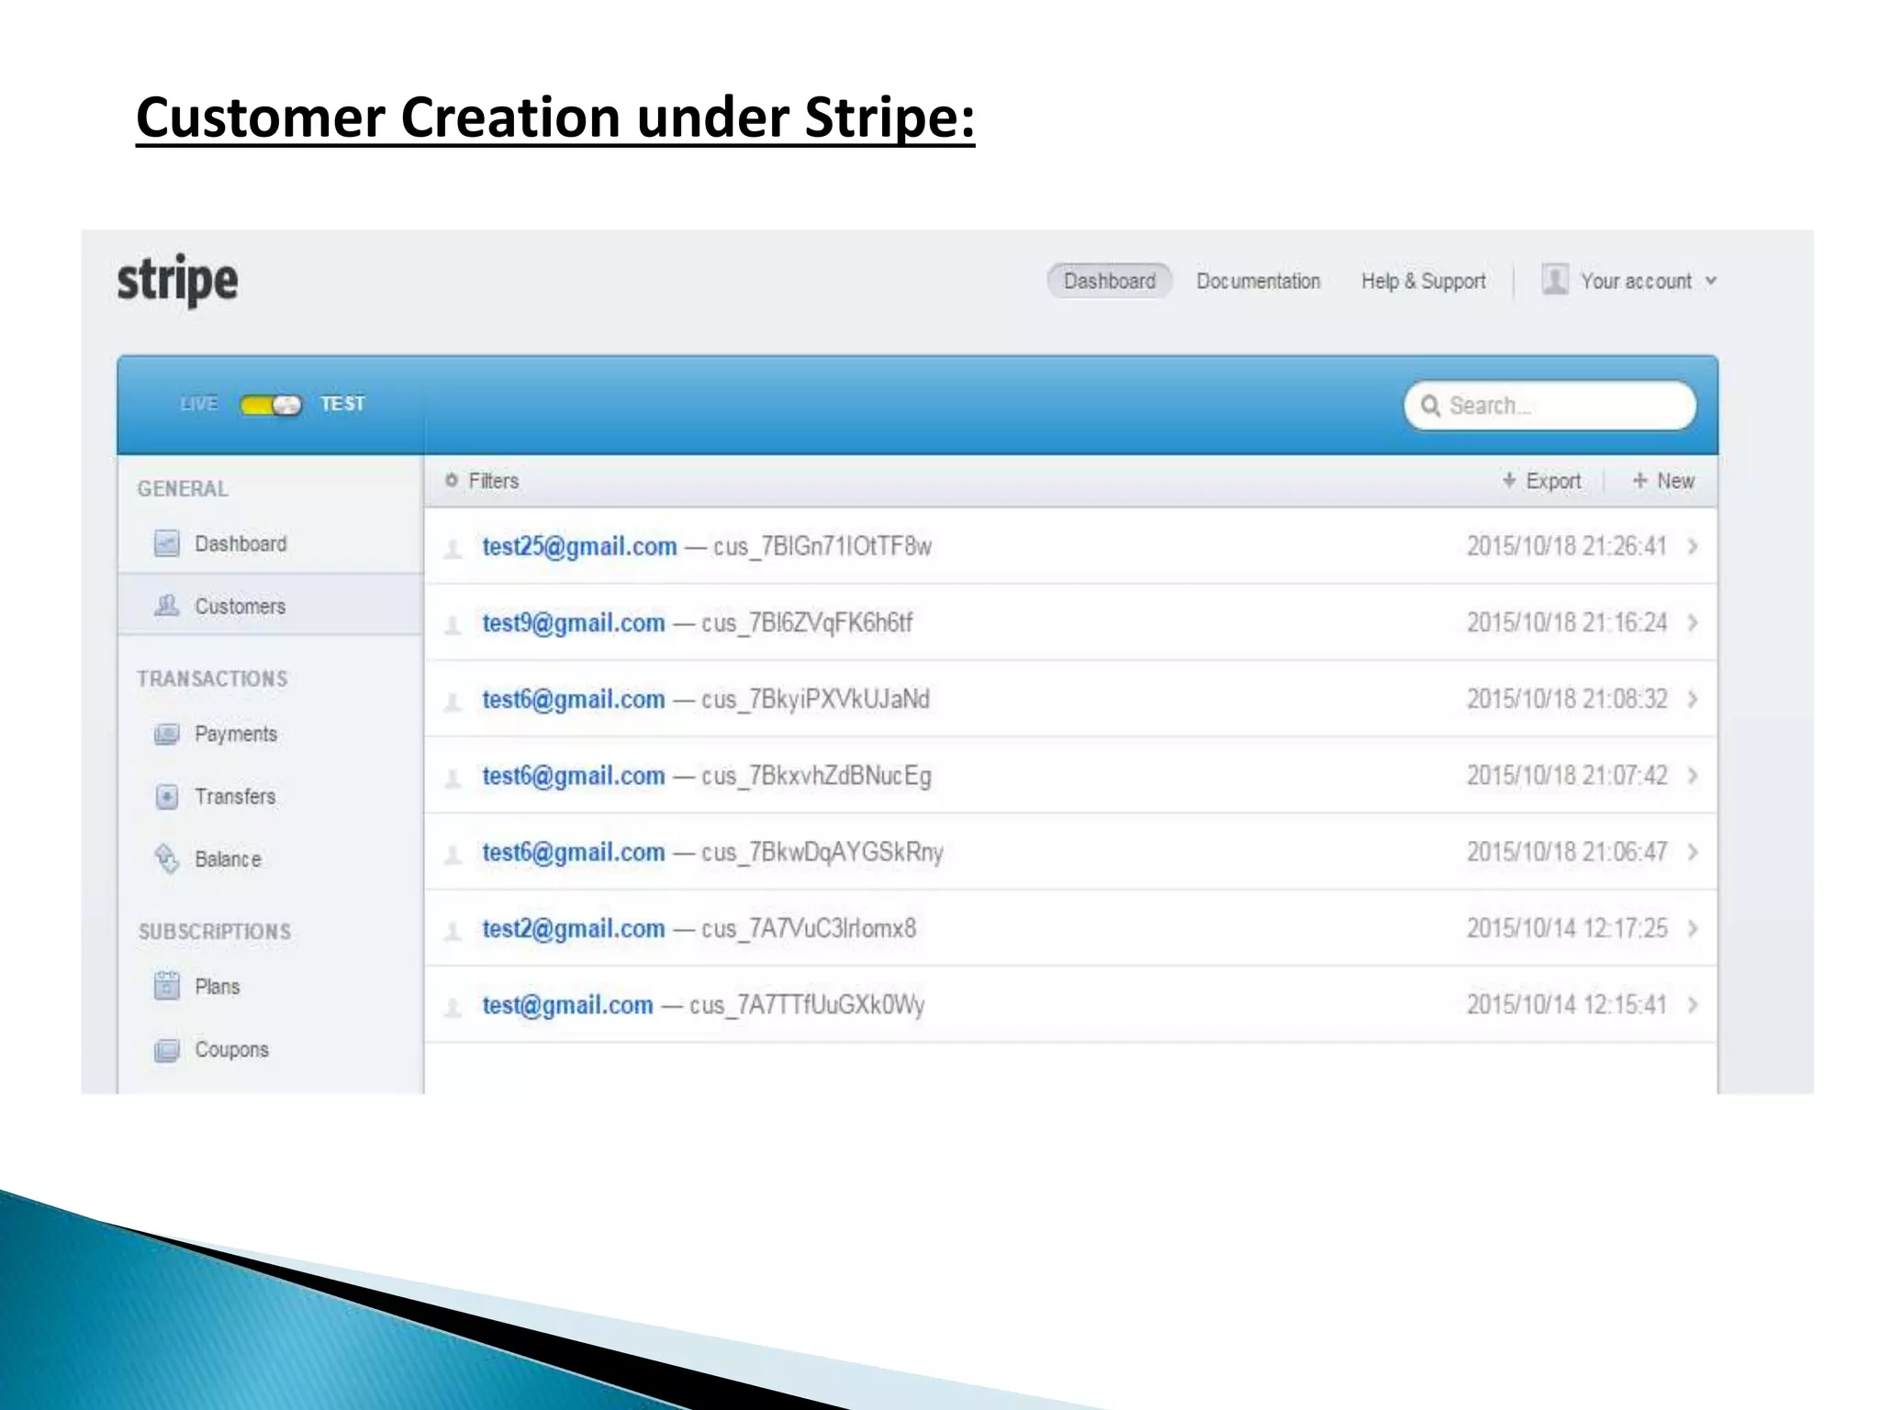Image resolution: width=1880 pixels, height=1410 pixels.
Task: Click the Customers people icon in sidebar
Action: 166,606
